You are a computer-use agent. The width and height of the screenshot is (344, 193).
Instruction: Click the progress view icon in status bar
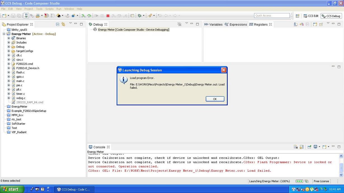307,181
